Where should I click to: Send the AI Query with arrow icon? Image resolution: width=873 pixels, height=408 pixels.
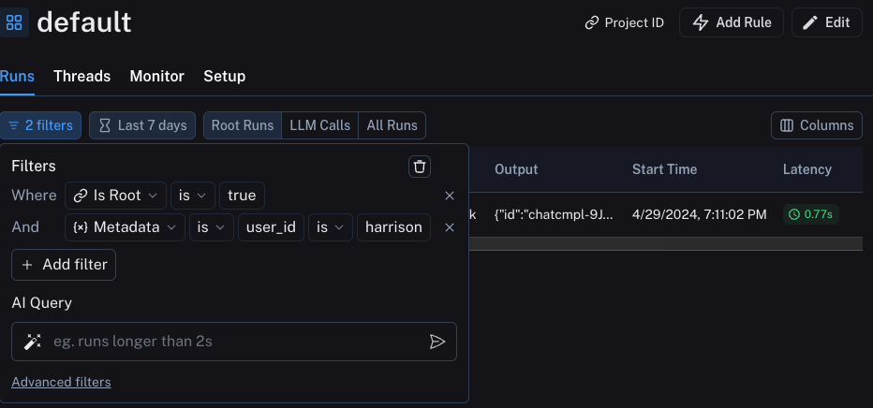click(436, 342)
